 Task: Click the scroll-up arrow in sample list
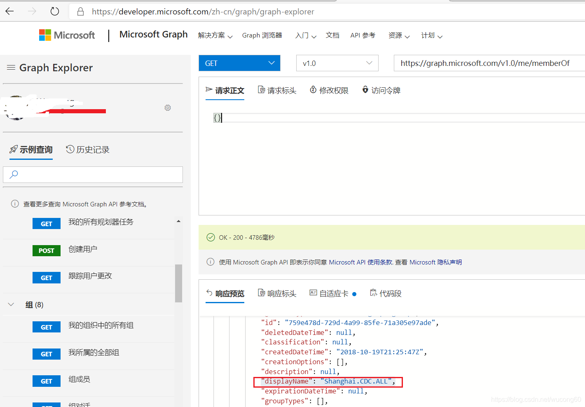click(178, 221)
